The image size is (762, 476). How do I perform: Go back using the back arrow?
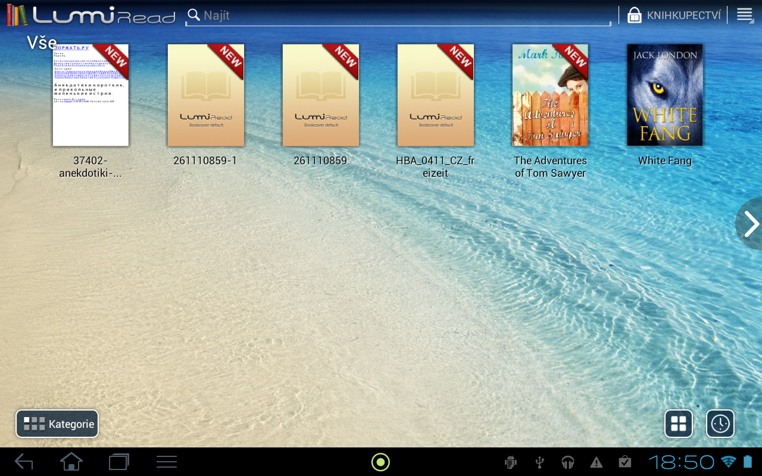pyautogui.click(x=24, y=462)
